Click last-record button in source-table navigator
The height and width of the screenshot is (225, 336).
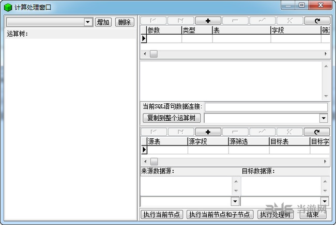[x=181, y=132]
